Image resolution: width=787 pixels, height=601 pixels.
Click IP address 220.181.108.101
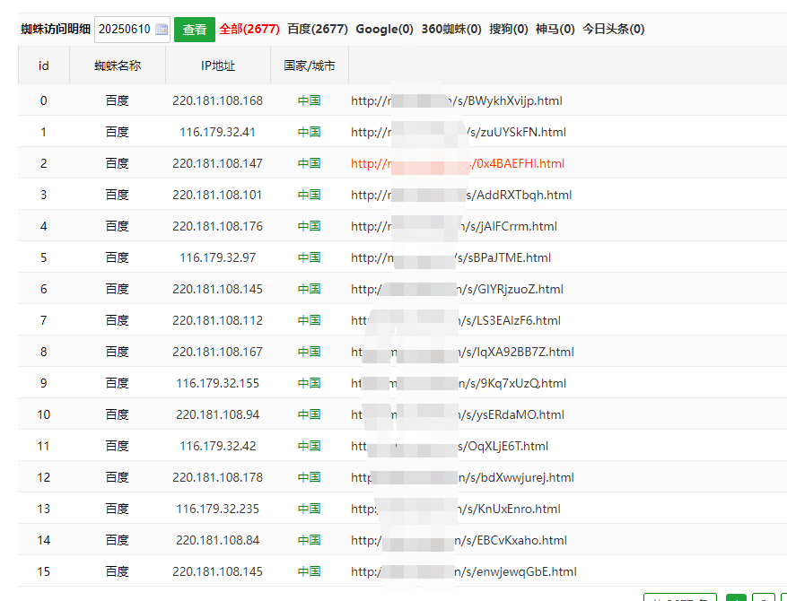point(217,196)
